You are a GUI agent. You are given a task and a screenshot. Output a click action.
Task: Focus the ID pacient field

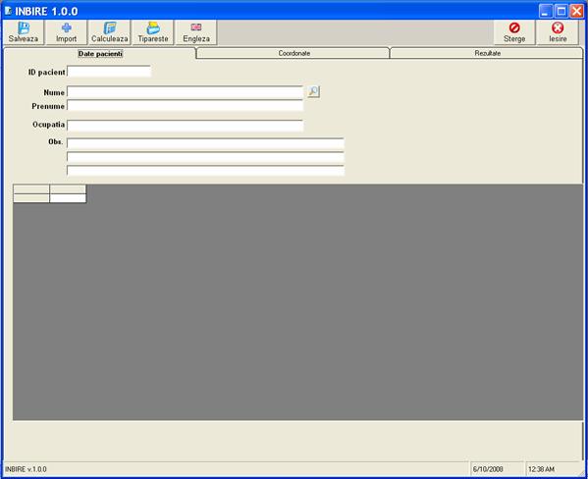click(x=109, y=72)
